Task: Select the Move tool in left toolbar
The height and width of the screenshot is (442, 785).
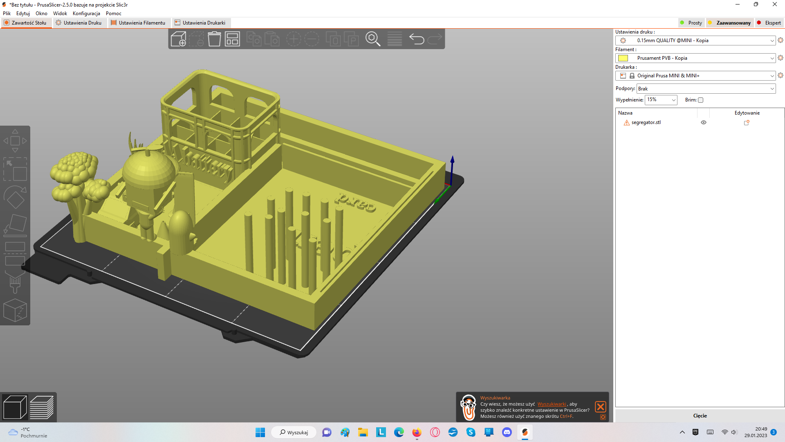Action: pyautogui.click(x=15, y=141)
